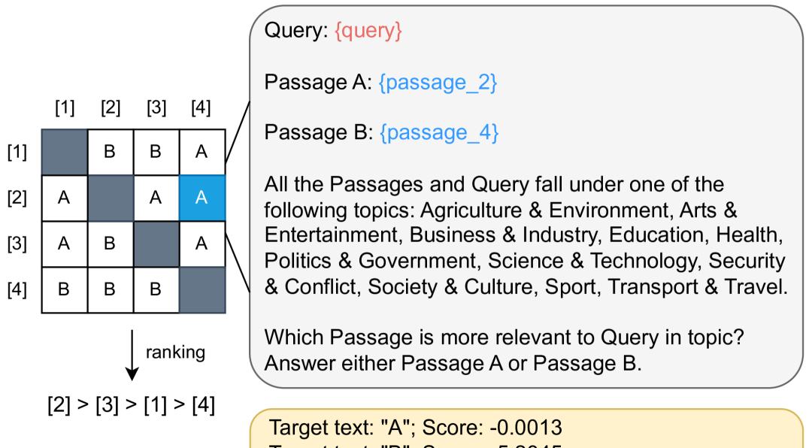Select row header [3] left of the matrix
809x448 pixels.
point(17,244)
